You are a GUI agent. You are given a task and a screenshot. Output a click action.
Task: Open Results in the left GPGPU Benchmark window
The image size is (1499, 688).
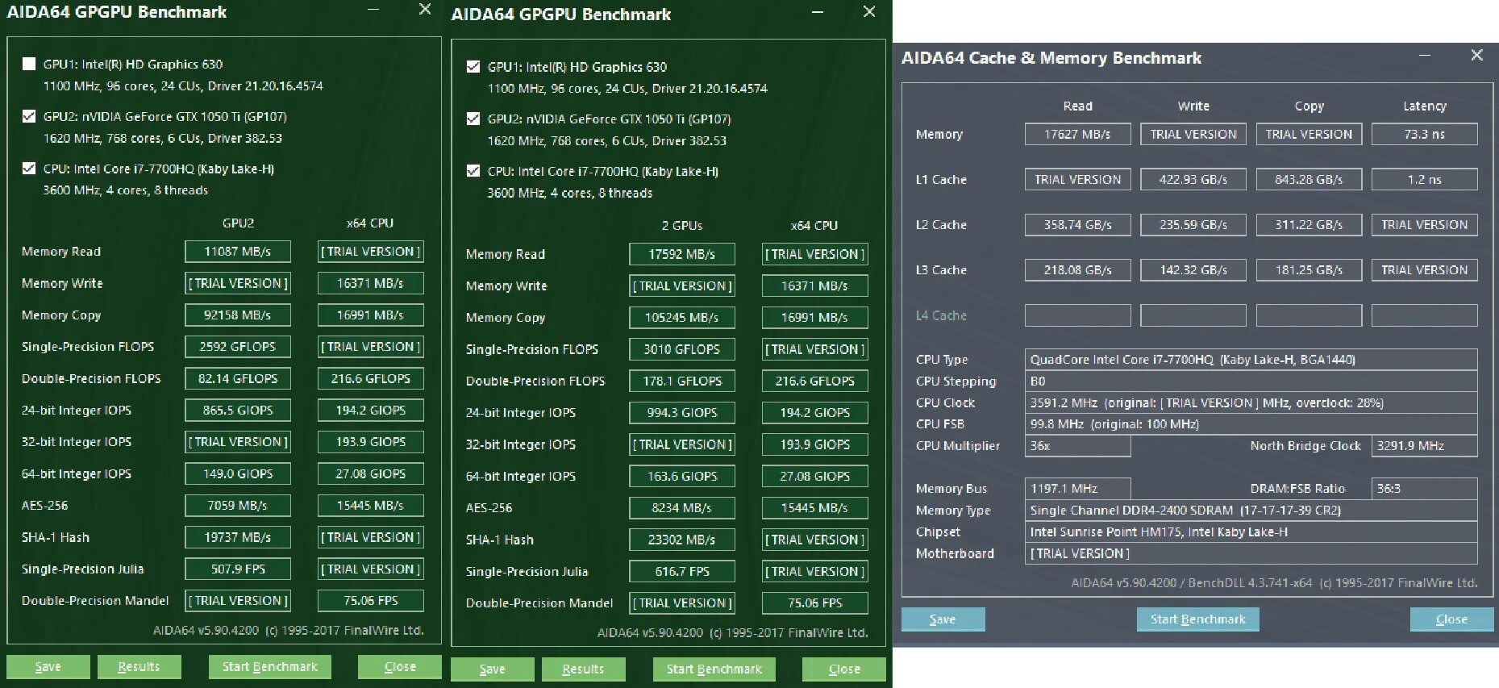pos(139,667)
